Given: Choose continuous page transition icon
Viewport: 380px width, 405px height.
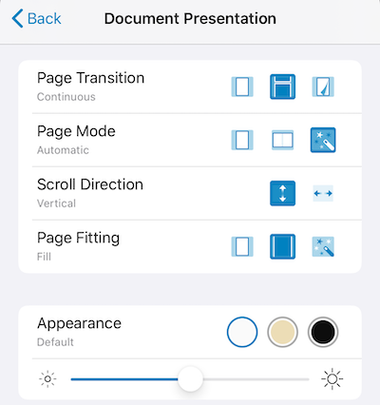Looking at the screenshot, I should click(x=282, y=87).
